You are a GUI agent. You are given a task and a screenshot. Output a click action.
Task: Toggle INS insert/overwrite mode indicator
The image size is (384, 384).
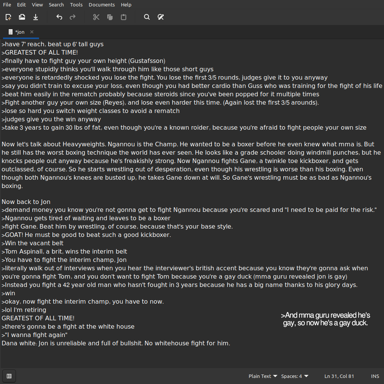(375, 376)
